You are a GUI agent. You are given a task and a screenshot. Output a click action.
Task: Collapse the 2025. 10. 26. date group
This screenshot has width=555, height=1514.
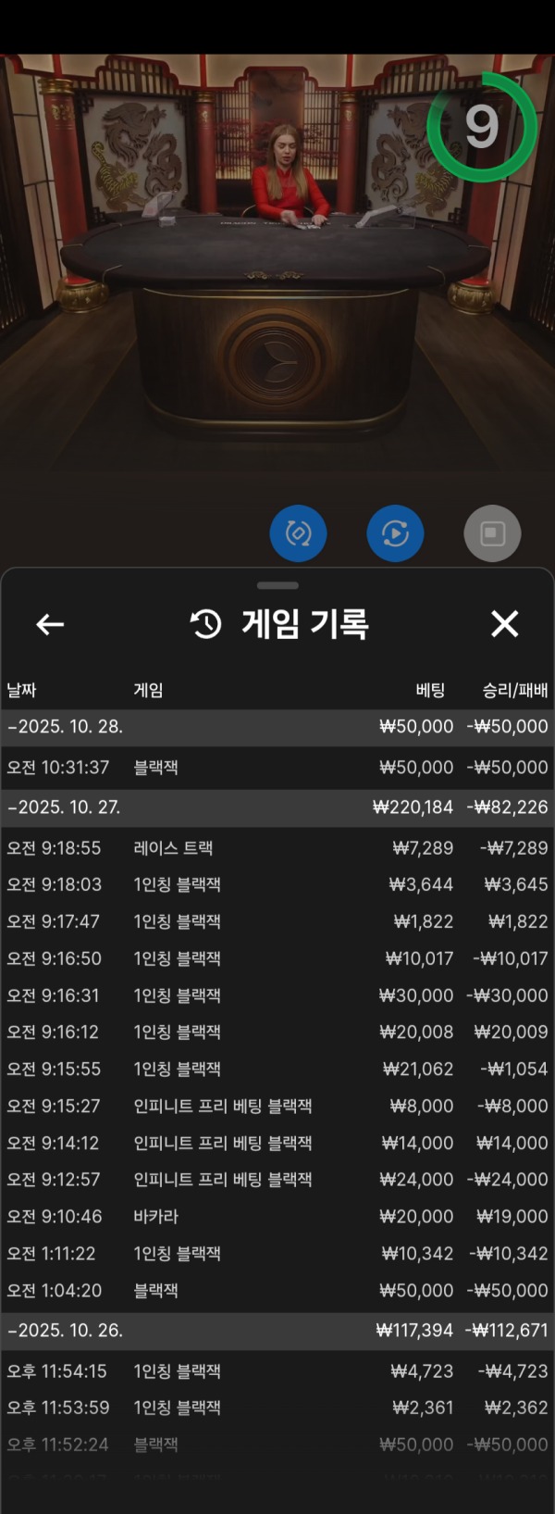coord(277,1331)
